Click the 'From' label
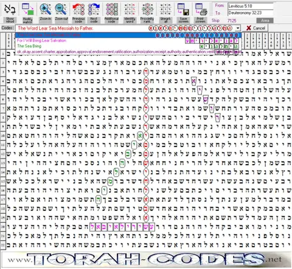 (220, 5)
